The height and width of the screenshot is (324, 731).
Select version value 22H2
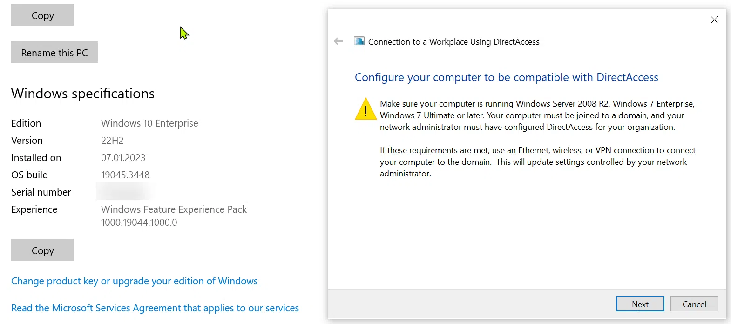tap(112, 141)
